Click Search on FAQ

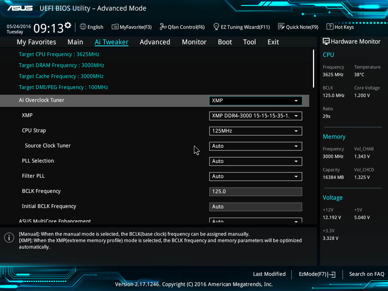click(366, 274)
